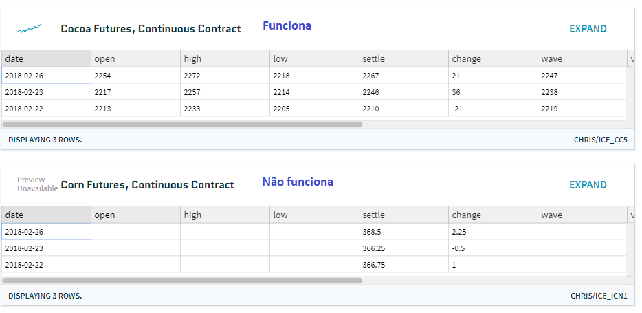
Task: Select the 'date' column header in Cocoa table
Action: tap(45, 59)
